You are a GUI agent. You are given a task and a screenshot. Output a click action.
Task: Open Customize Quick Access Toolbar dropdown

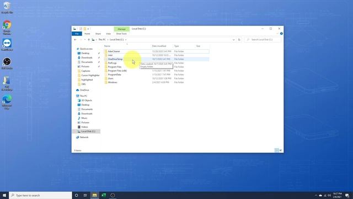pyautogui.click(x=88, y=29)
